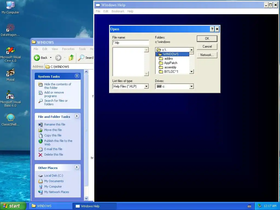Open the File menu in Windows Help
This screenshot has width=280, height=210.
point(98,11)
